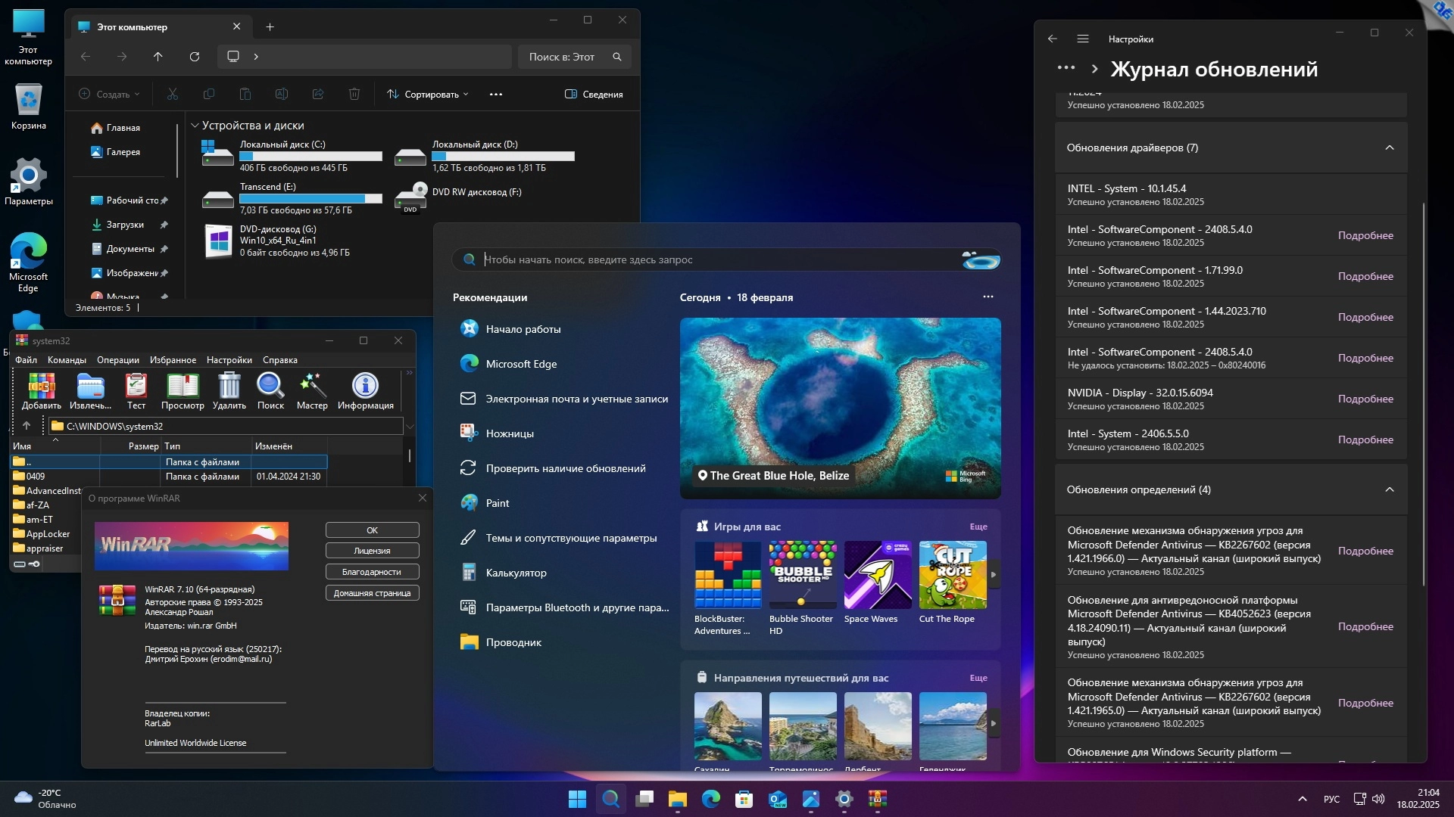Screen dimensions: 1454x817
Task: Click Explorer refresh icon
Action: 195,57
